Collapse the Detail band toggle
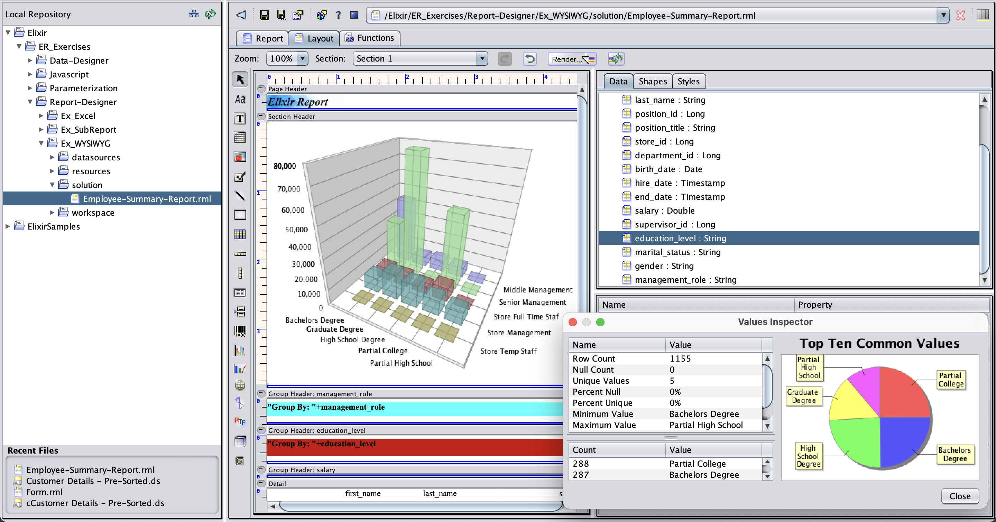 coord(261,483)
